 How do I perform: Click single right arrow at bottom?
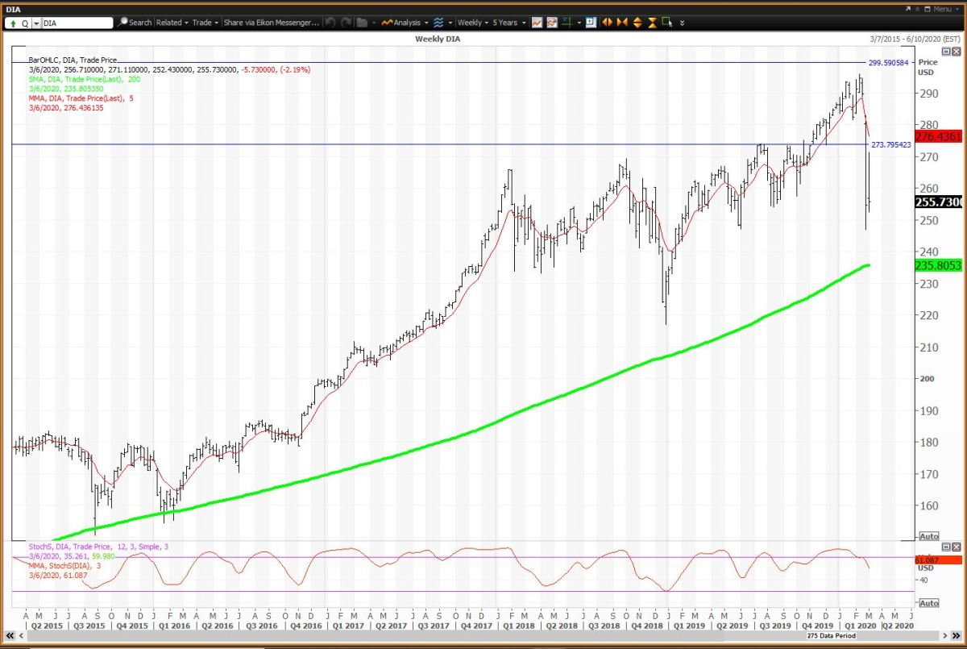coord(945,635)
